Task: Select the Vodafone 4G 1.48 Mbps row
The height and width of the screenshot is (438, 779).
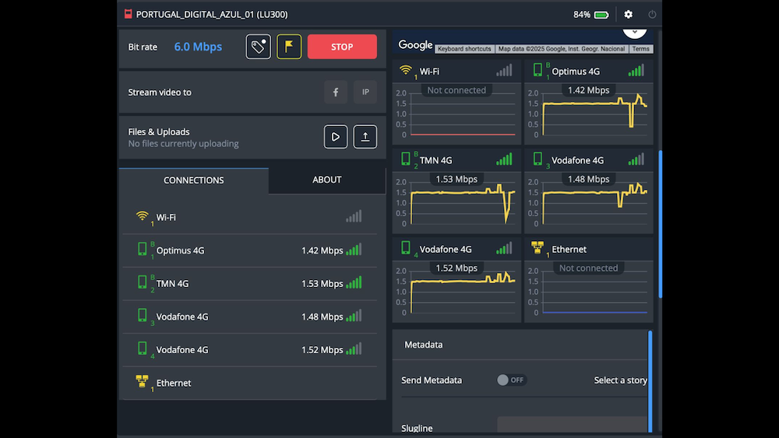Action: pyautogui.click(x=249, y=317)
